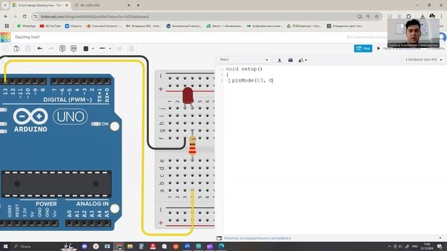This screenshot has height=251, width=447.
Task: Open the Notes annotation tool
Action: point(62,49)
